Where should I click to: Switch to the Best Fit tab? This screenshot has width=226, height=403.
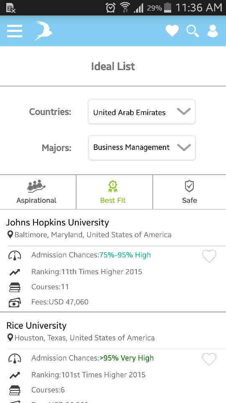[114, 192]
